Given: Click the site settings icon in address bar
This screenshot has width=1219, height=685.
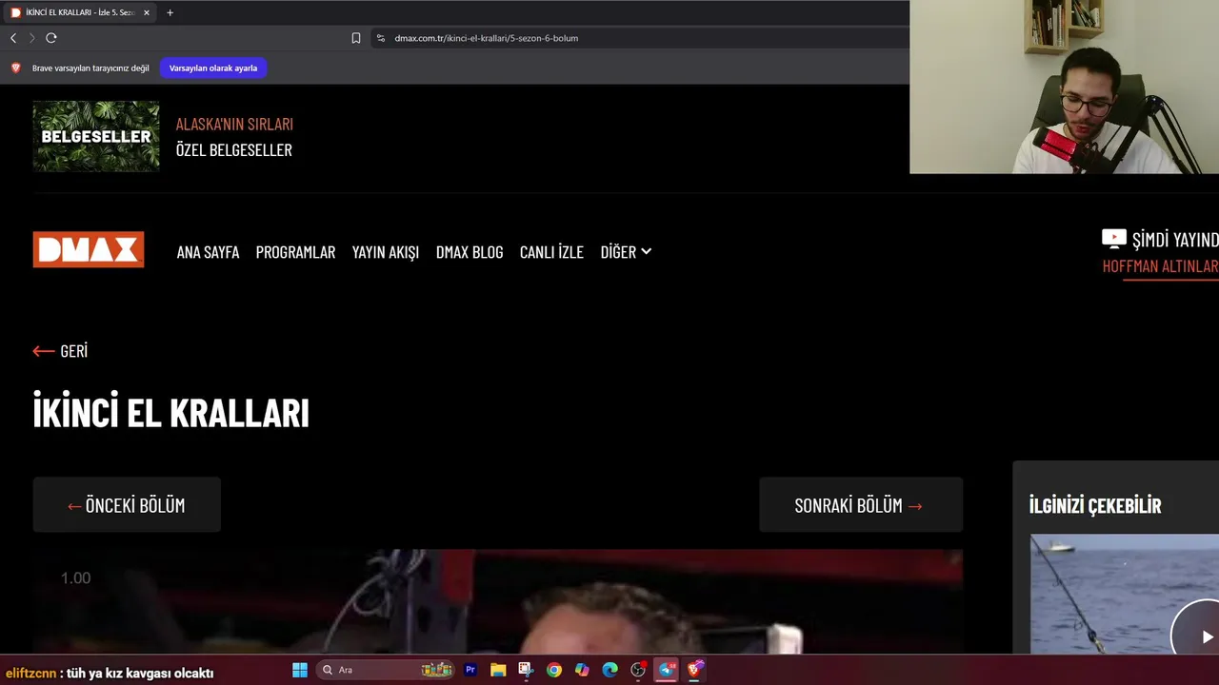Looking at the screenshot, I should [380, 38].
